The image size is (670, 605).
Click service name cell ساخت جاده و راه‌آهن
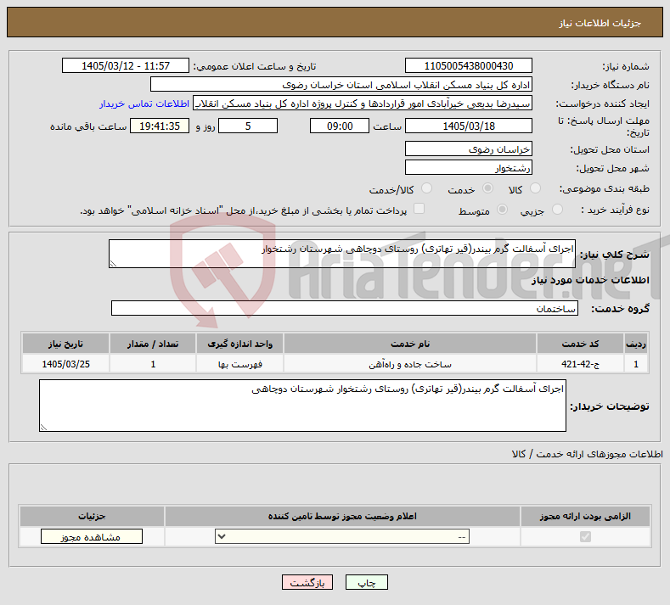[x=410, y=364]
